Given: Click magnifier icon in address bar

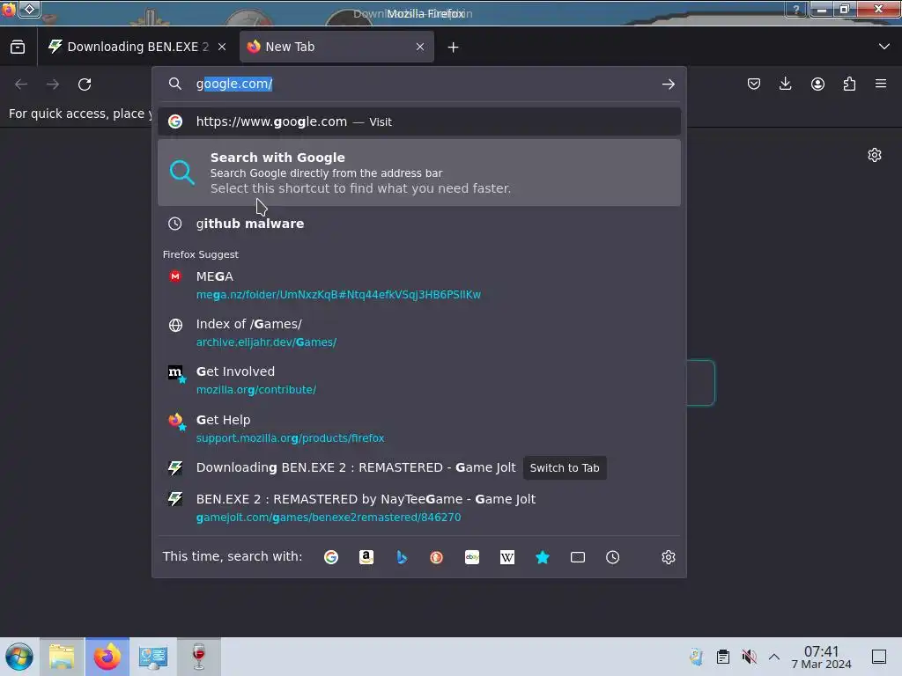Looking at the screenshot, I should point(175,84).
